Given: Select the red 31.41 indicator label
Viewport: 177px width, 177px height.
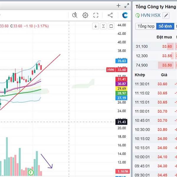Looking at the screenshot, I should click(121, 79).
